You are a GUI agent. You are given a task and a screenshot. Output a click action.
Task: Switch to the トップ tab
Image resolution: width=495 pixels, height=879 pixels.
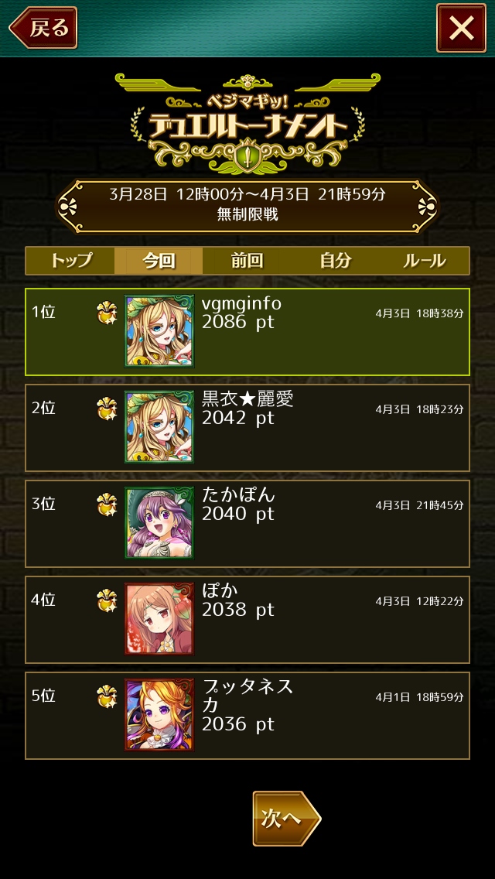70,261
